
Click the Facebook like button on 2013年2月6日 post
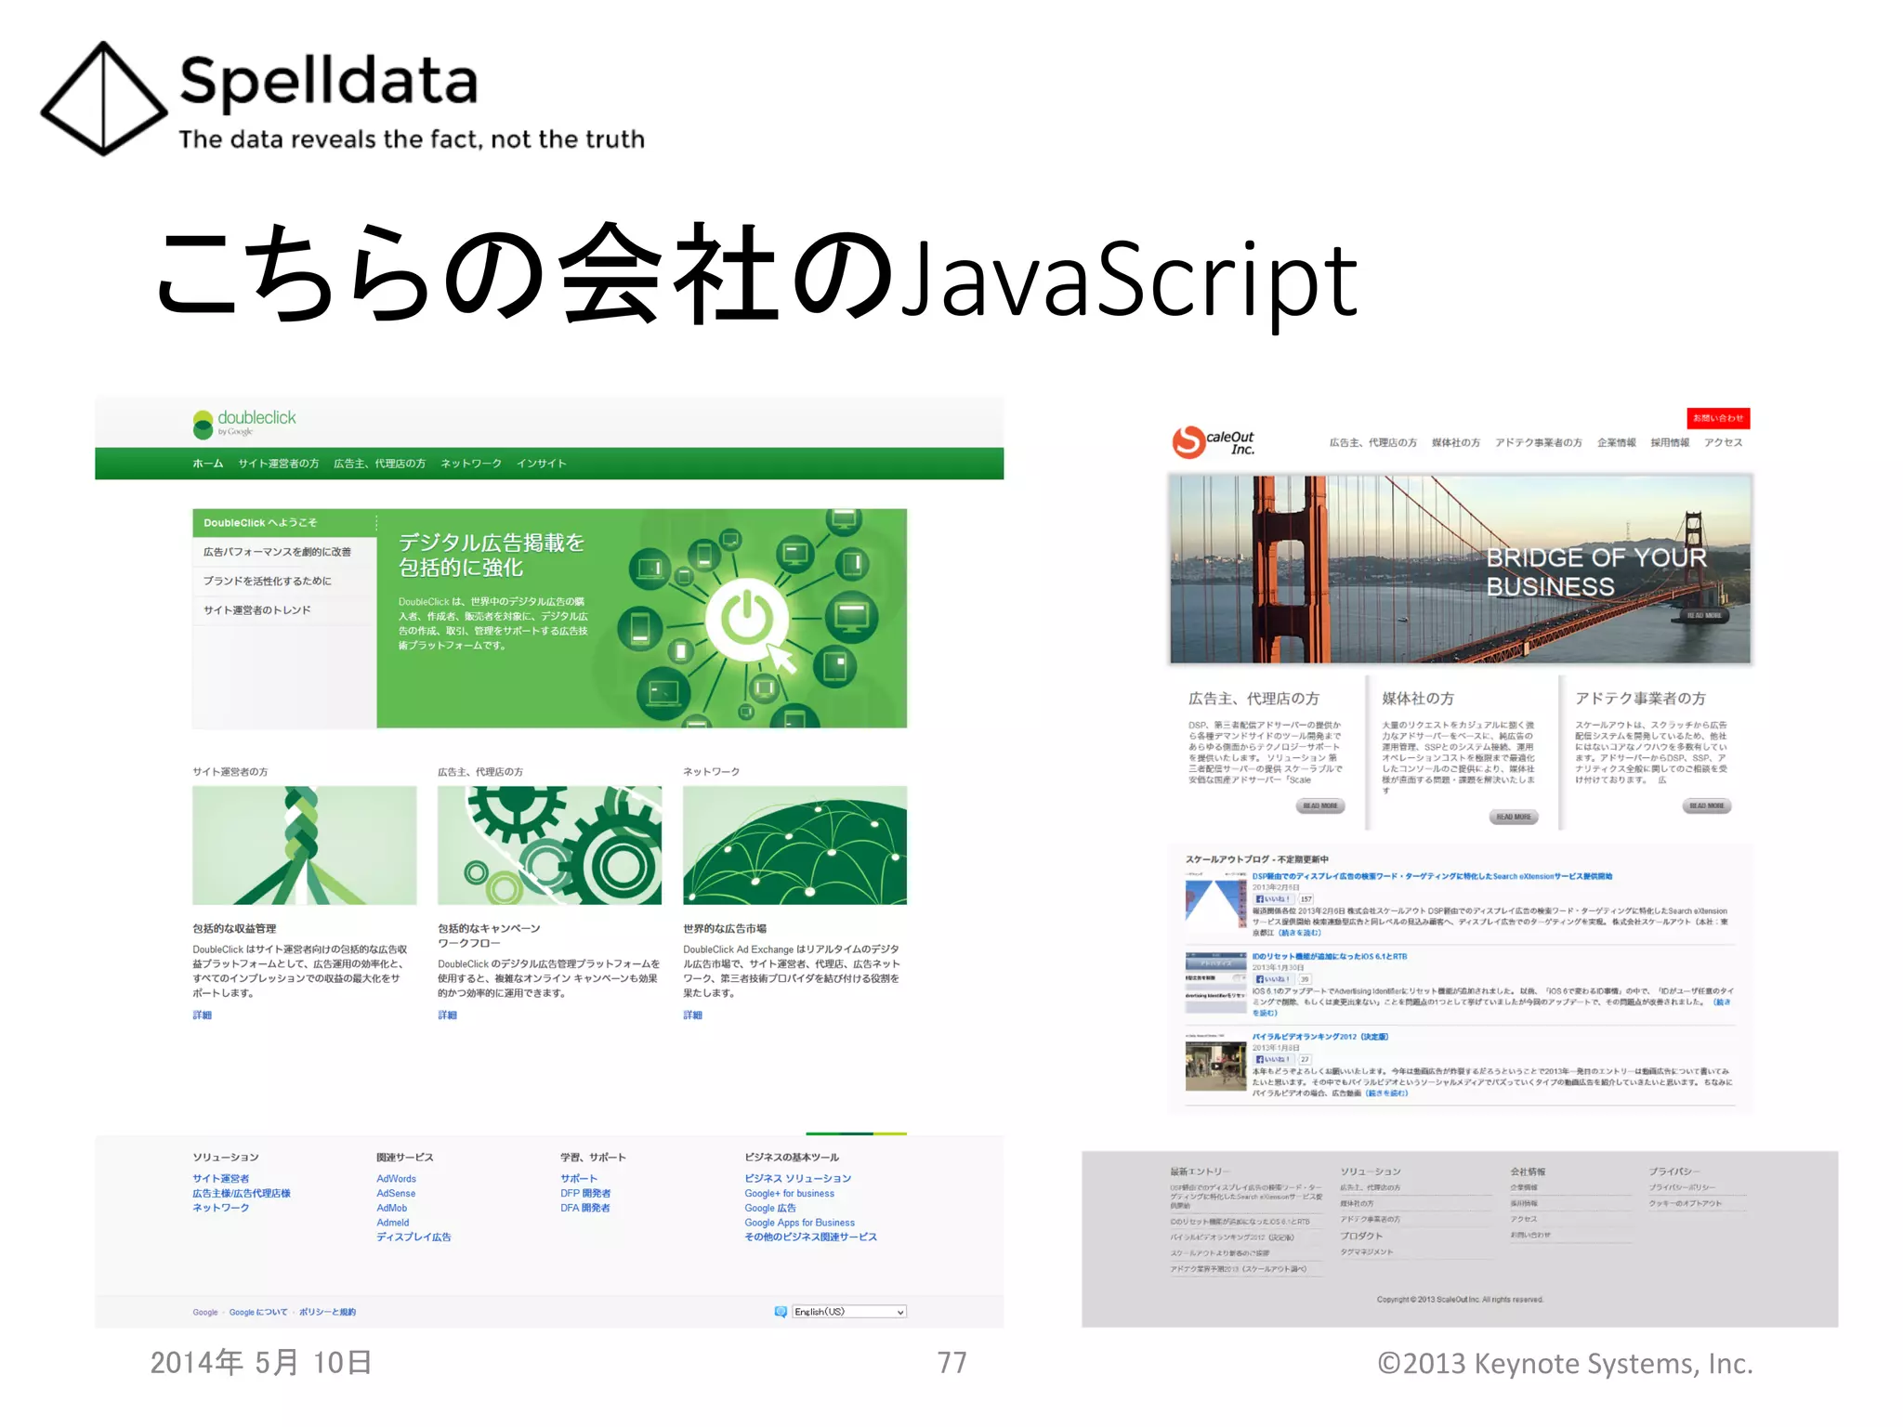(x=1272, y=899)
